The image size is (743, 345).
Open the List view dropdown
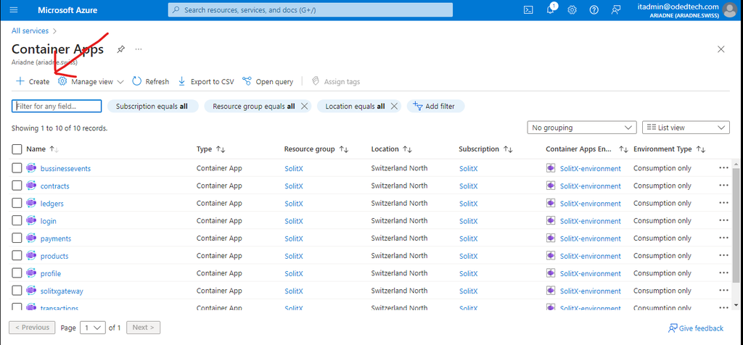686,128
